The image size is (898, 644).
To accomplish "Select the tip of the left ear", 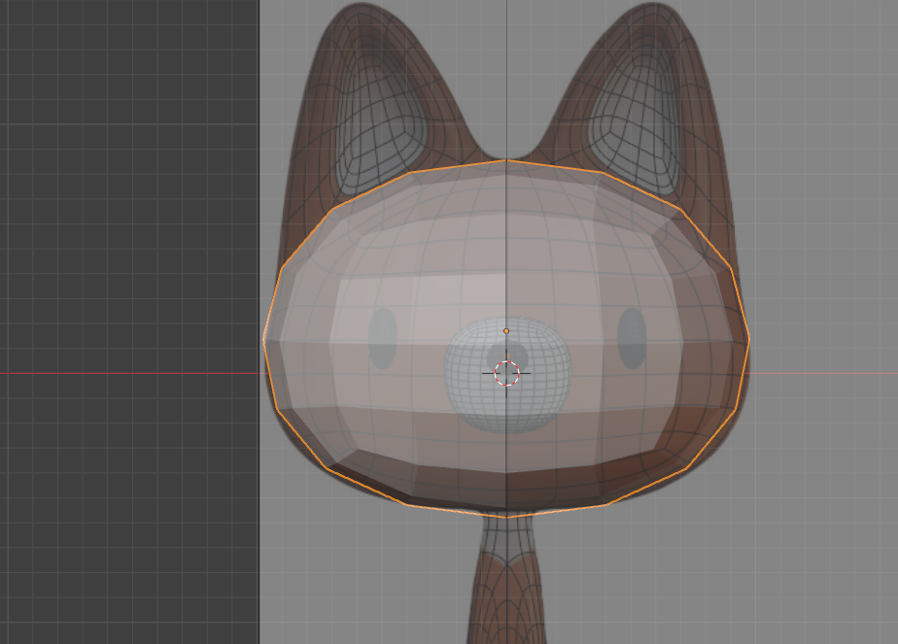I will pos(362,12).
